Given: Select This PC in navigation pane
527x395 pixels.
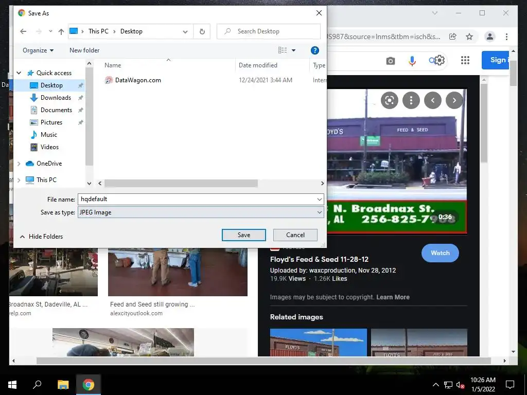Looking at the screenshot, I should (46, 180).
